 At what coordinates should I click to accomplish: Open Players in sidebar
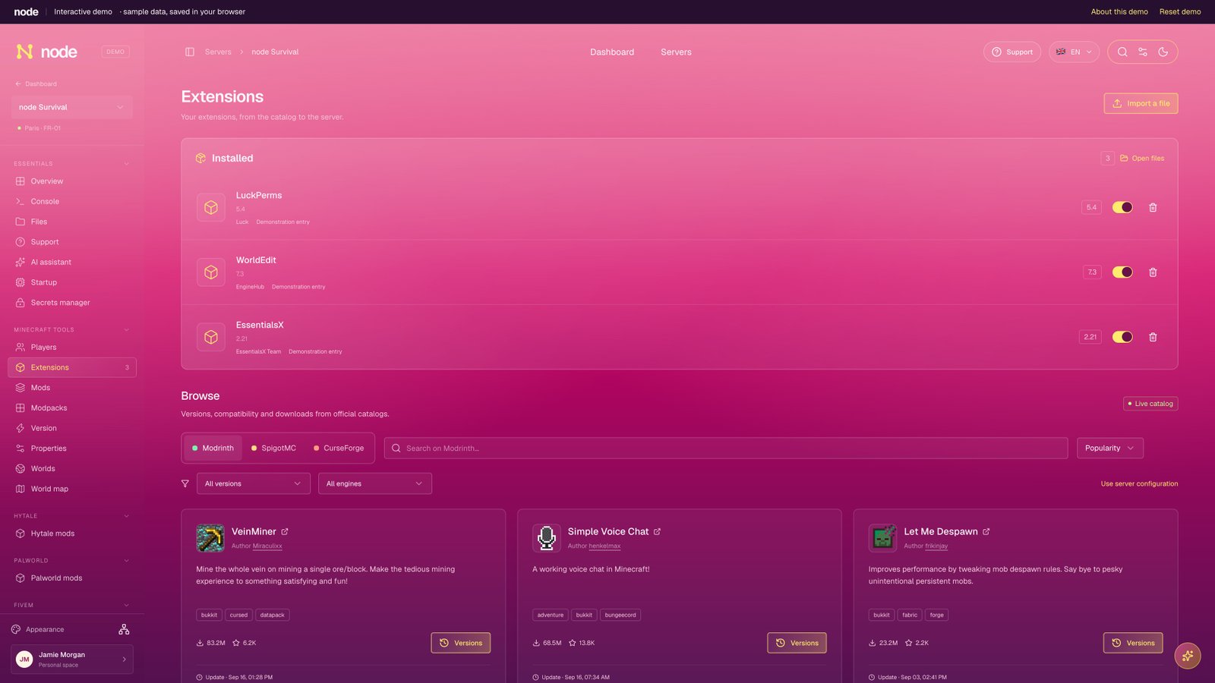72,348
